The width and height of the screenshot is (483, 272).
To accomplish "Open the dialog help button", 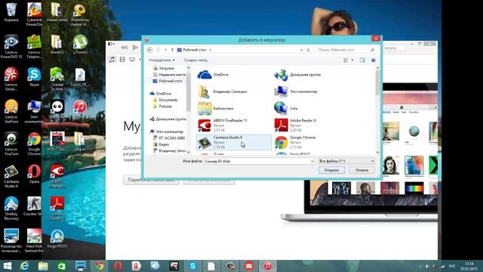I will tap(373, 60).
